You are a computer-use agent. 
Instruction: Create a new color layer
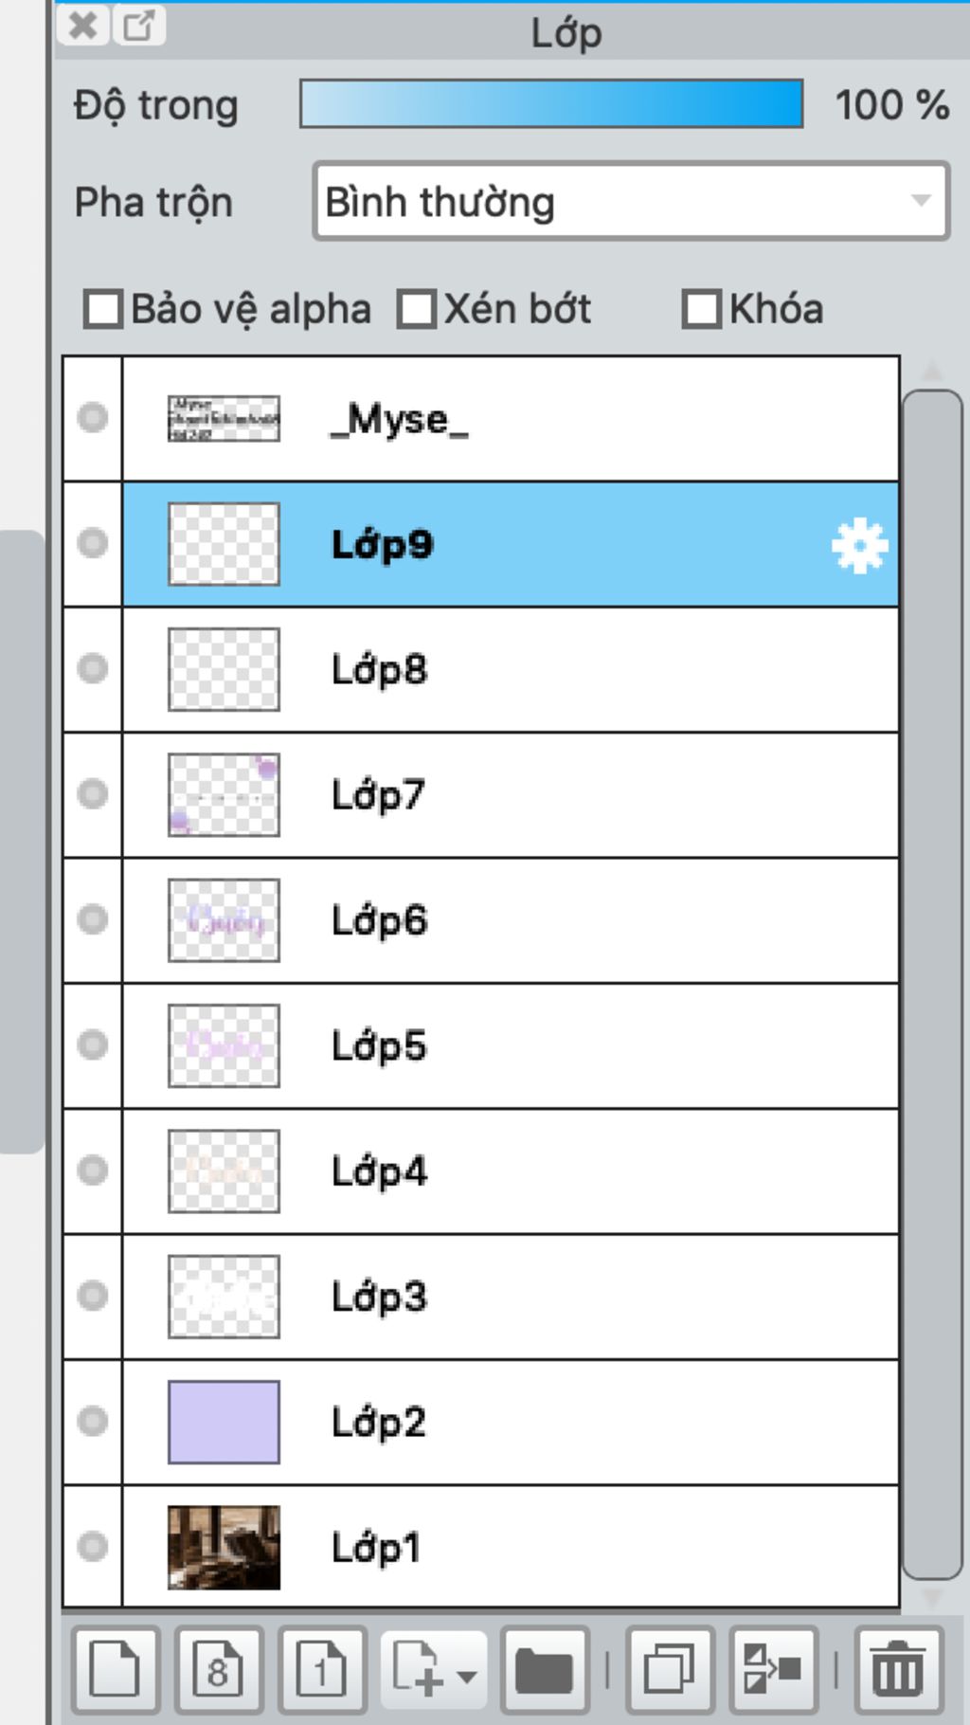[x=115, y=1669]
